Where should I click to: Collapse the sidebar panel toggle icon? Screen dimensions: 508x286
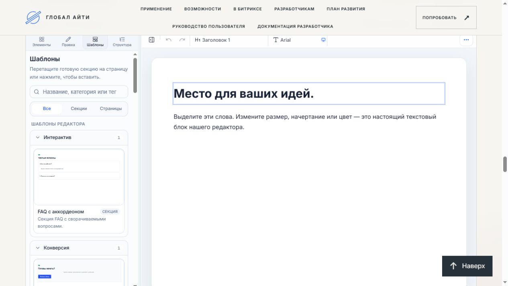pyautogui.click(x=151, y=40)
